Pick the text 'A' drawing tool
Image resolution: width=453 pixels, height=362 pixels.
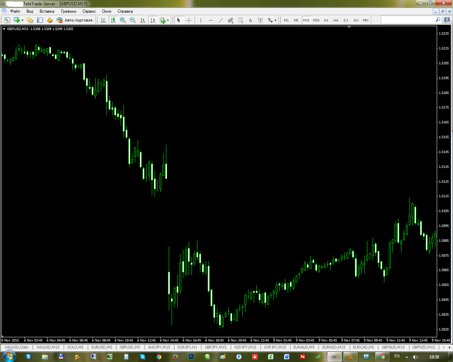[250, 20]
